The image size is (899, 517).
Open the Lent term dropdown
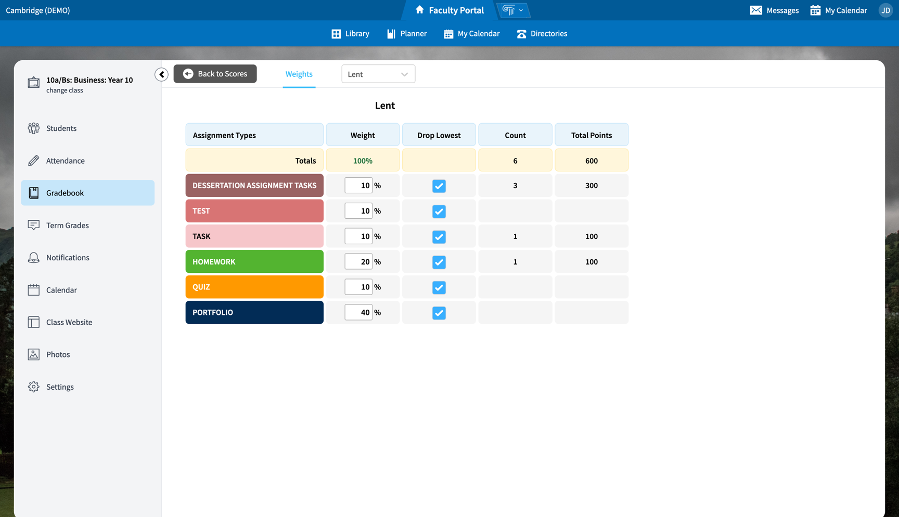coord(378,74)
